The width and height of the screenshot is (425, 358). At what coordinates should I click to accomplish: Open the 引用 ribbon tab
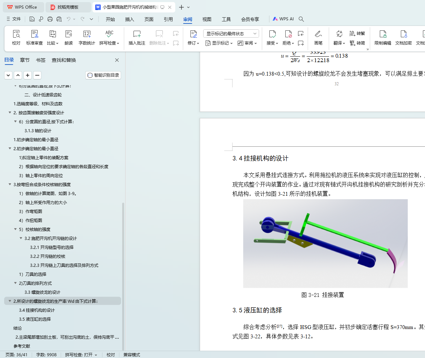[168, 19]
